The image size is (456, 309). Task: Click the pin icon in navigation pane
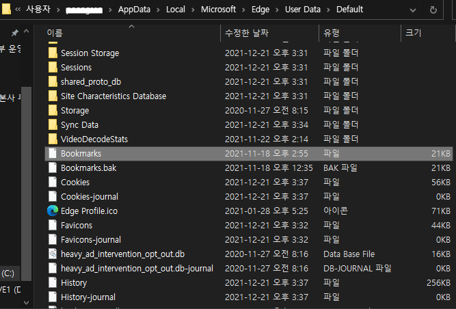[x=14, y=33]
